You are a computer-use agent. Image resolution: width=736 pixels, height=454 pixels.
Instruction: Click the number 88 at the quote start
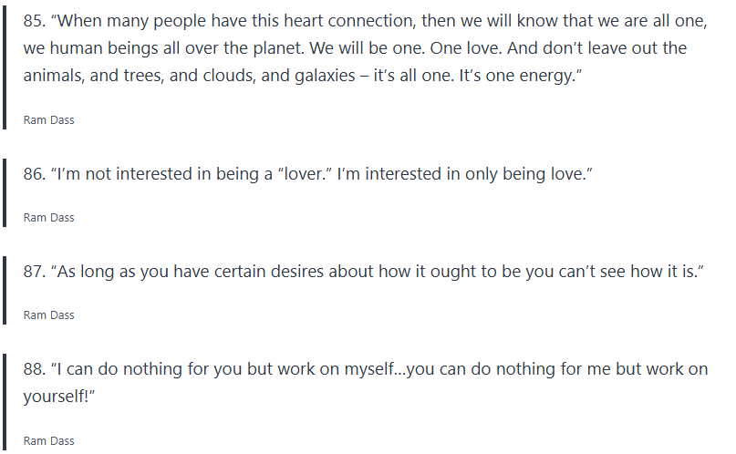pyautogui.click(x=33, y=369)
